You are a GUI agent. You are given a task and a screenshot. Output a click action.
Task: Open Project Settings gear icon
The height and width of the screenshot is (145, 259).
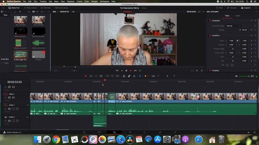tap(255, 133)
